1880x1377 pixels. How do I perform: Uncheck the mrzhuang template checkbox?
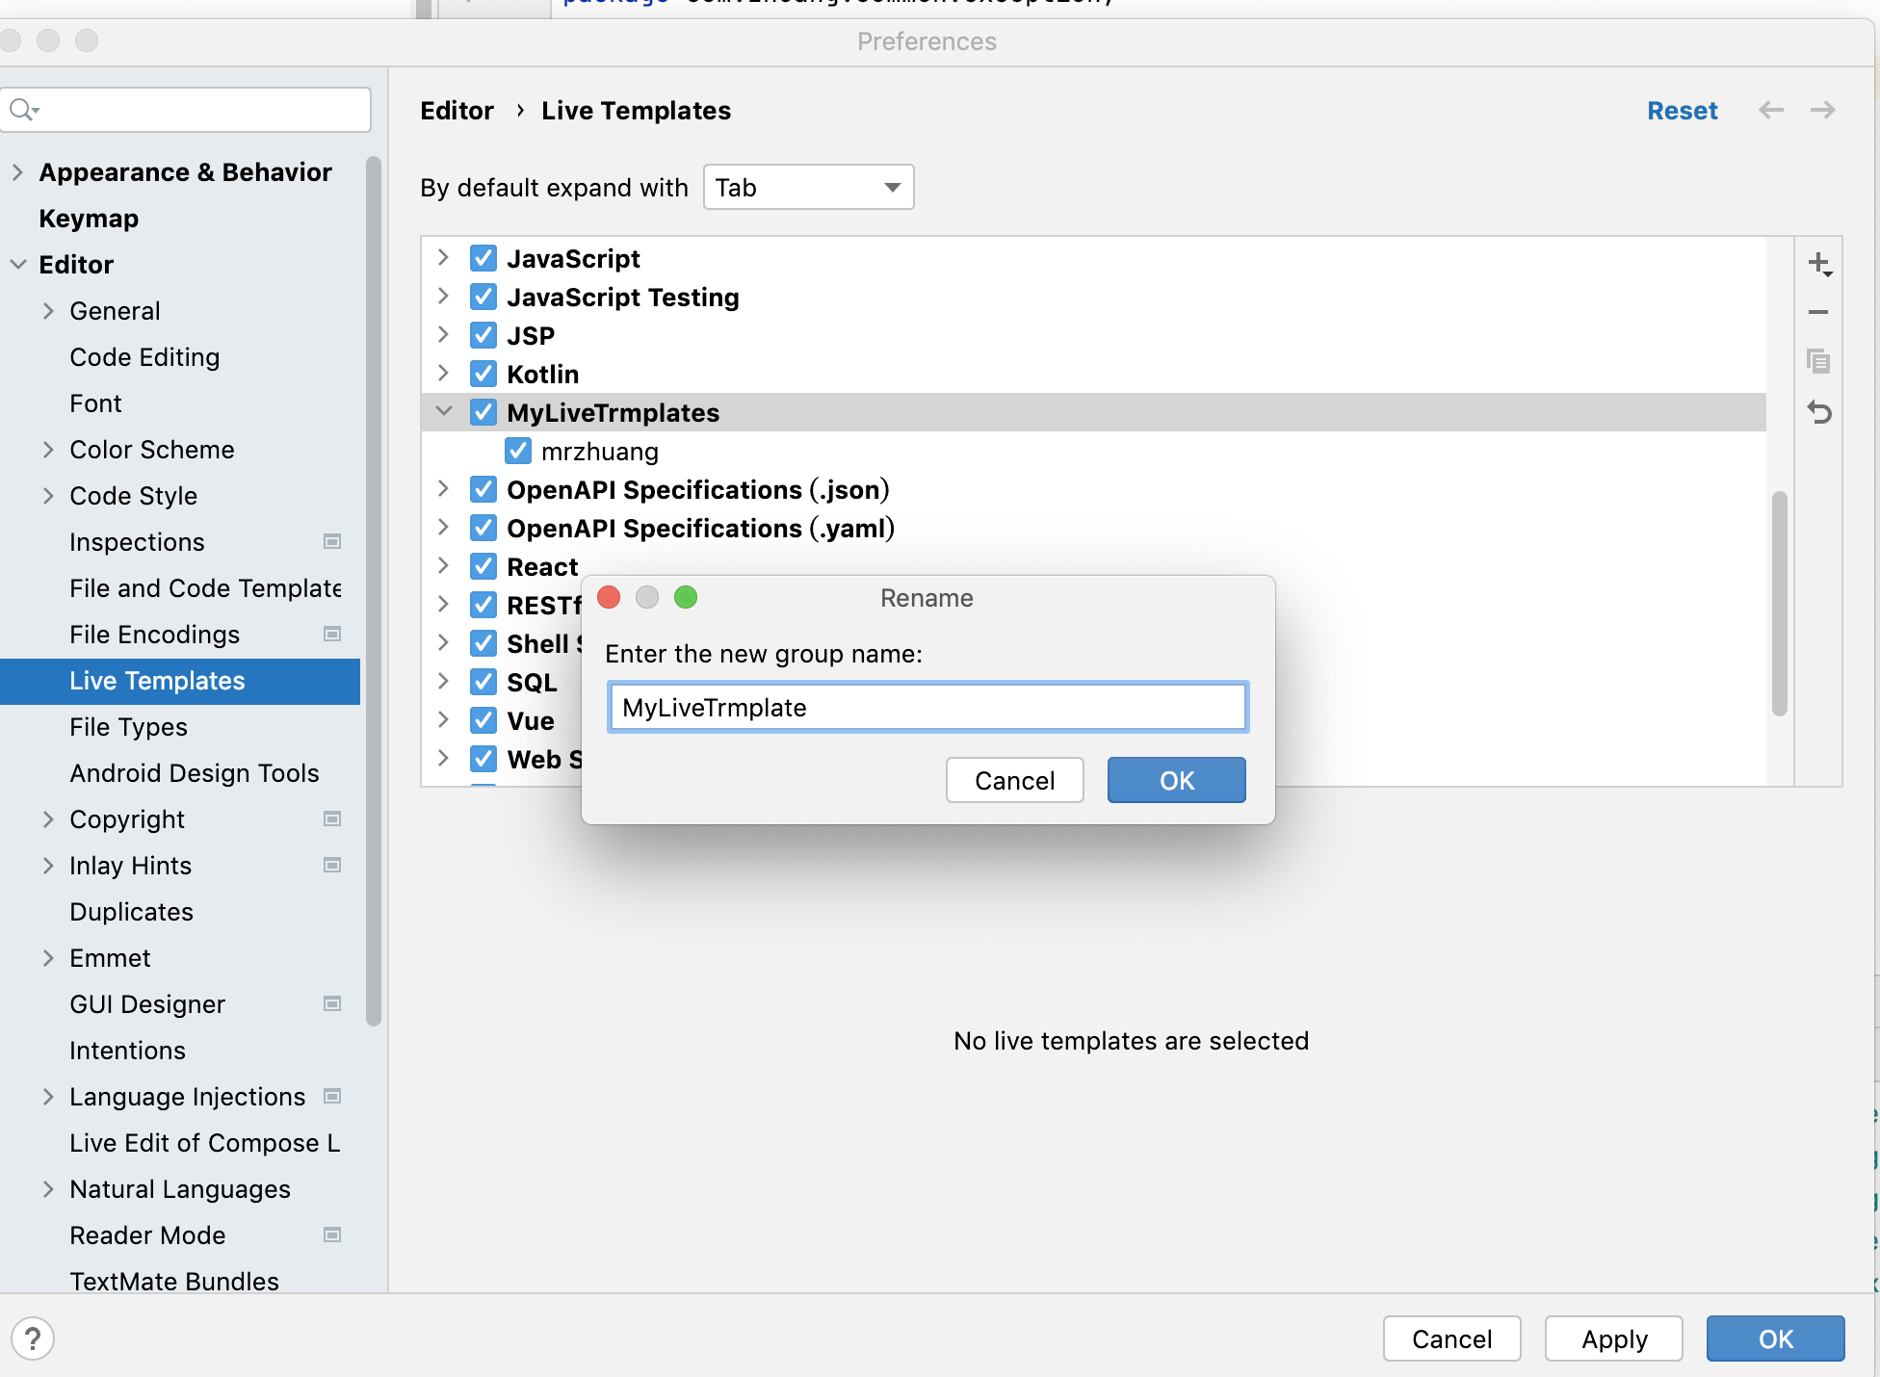click(518, 451)
